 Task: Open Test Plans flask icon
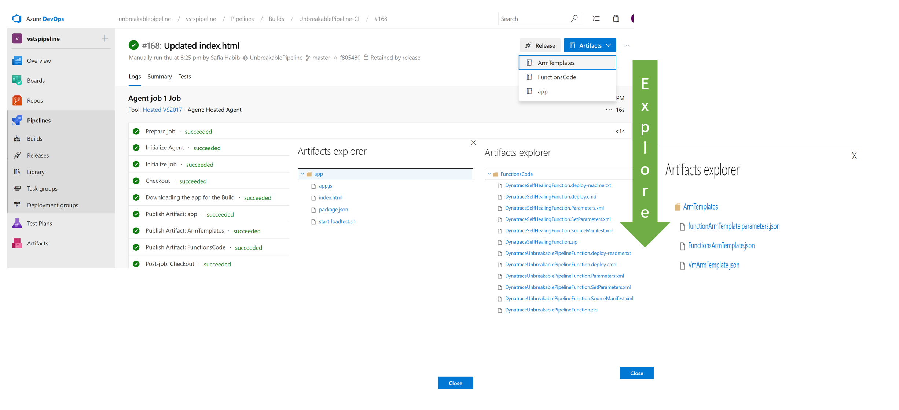coord(17,223)
